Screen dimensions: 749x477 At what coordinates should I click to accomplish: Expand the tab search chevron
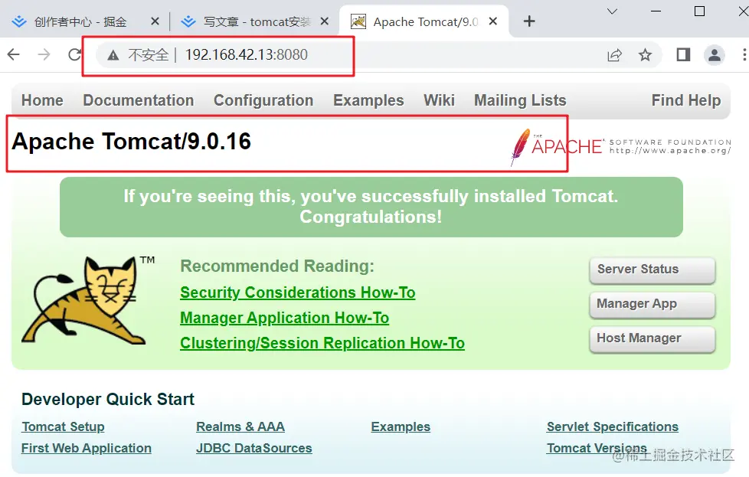(x=612, y=11)
